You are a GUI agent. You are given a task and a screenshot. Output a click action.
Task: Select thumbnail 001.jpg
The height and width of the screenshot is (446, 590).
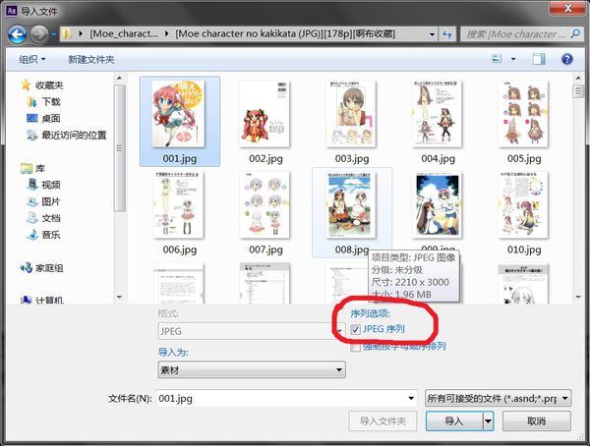tap(180, 122)
